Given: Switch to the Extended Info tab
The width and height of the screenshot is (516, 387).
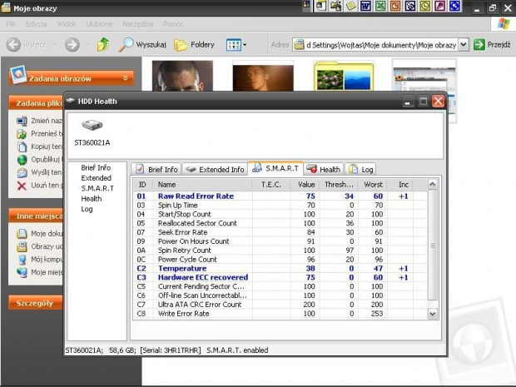Looking at the screenshot, I should 215,170.
